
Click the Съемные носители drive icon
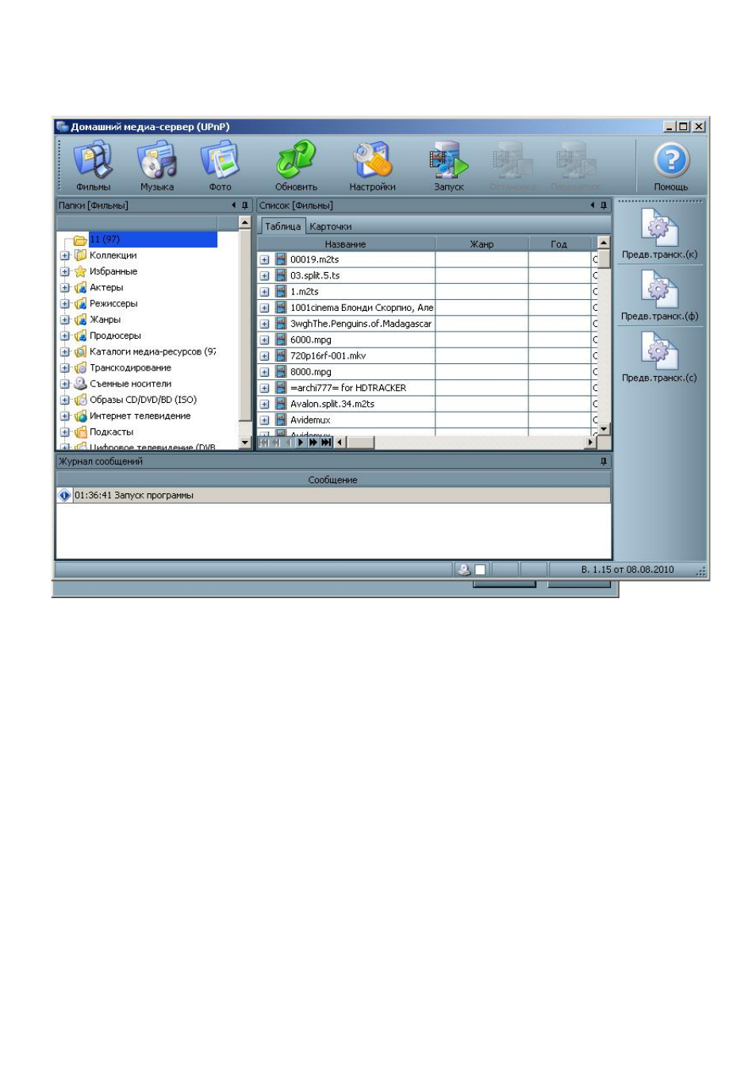(x=80, y=383)
